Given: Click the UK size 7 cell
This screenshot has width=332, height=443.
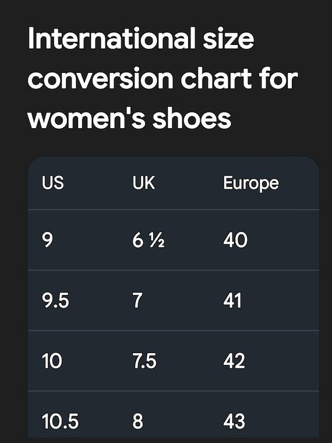Looking at the screenshot, I should coord(137,300).
